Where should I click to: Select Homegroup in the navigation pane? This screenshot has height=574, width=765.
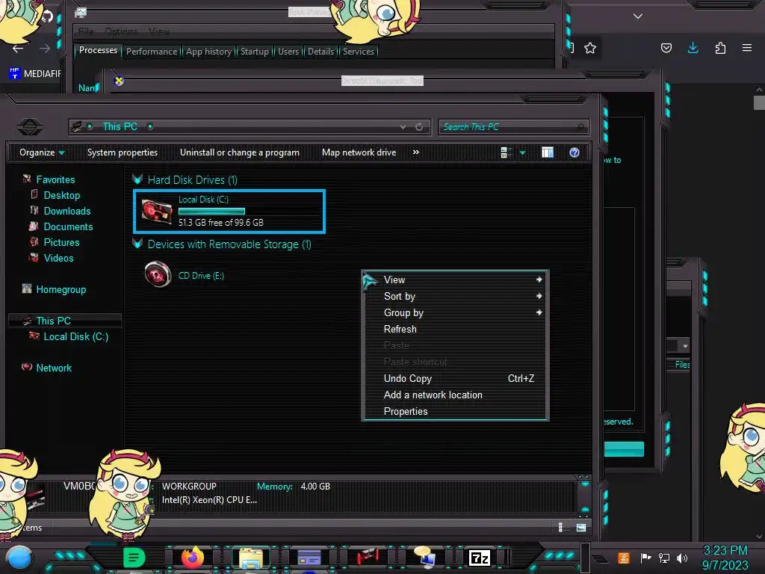(x=61, y=289)
